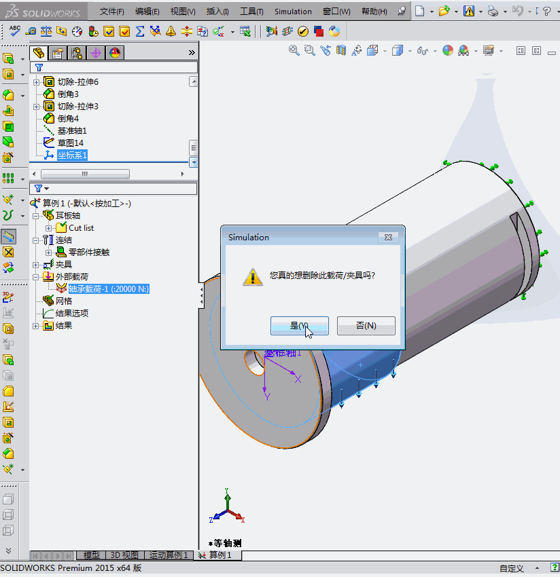The height and width of the screenshot is (577, 560).
Task: Open Display Style cube icon
Action: click(398, 50)
